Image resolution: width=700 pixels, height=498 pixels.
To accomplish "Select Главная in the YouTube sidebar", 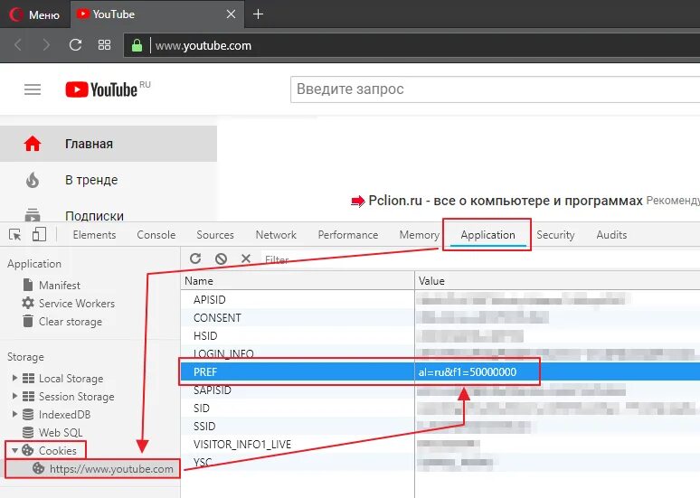I will click(108, 144).
